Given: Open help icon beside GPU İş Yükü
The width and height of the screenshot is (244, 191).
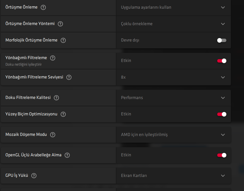Looking at the screenshot, I should pos(34,176).
